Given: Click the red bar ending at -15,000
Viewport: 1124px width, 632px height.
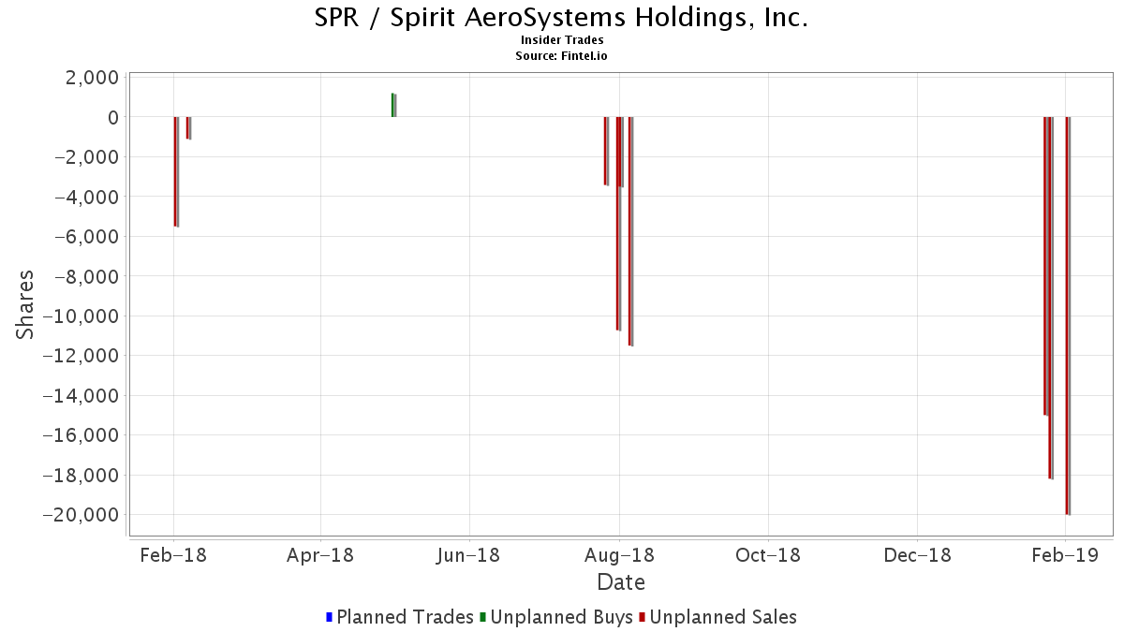Looking at the screenshot, I should pos(1045,266).
